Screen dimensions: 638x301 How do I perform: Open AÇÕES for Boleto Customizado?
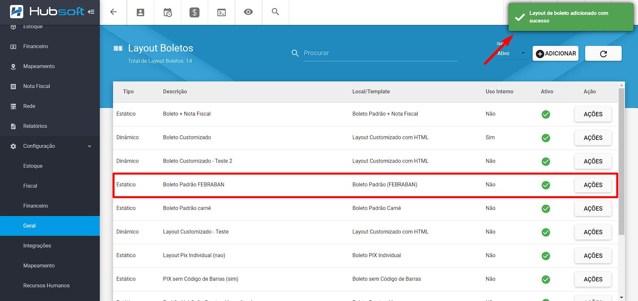coord(593,138)
